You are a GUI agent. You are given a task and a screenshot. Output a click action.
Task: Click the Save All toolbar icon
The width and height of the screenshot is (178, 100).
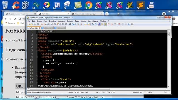38,24
